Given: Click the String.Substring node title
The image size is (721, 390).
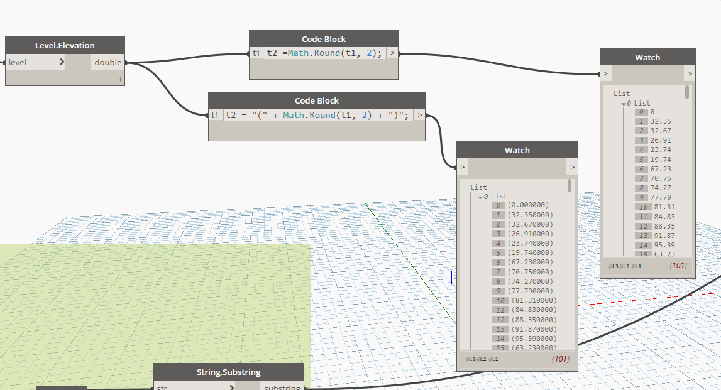Looking at the screenshot, I should pos(229,372).
